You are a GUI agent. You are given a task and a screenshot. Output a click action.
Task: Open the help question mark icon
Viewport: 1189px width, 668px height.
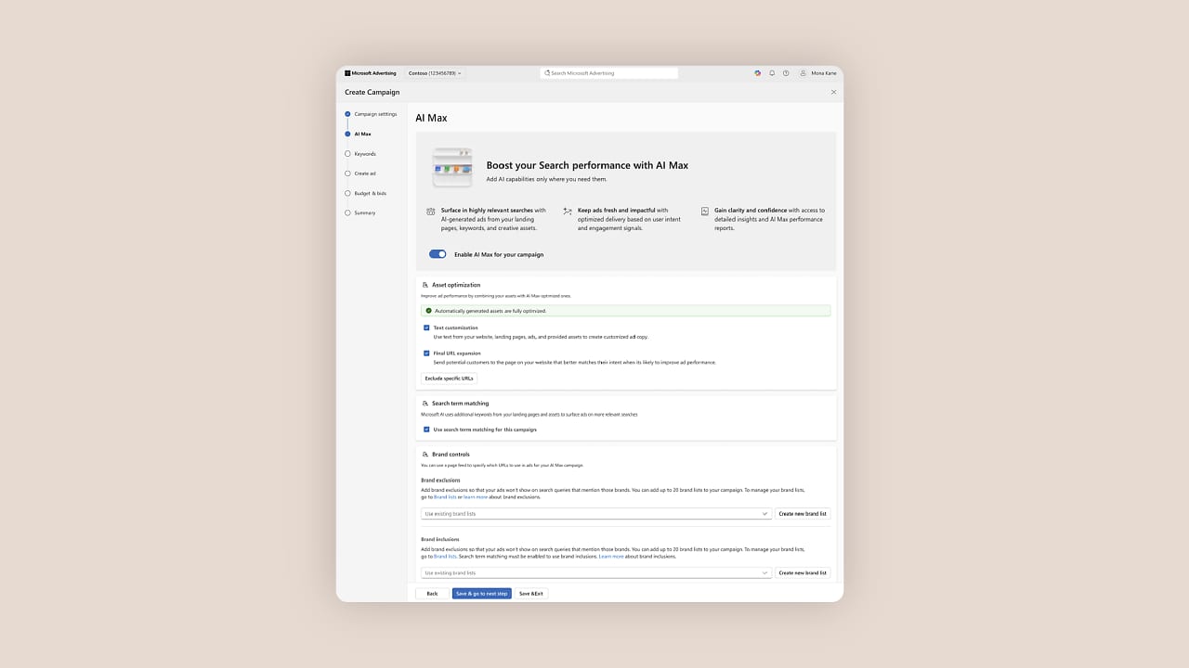click(786, 73)
